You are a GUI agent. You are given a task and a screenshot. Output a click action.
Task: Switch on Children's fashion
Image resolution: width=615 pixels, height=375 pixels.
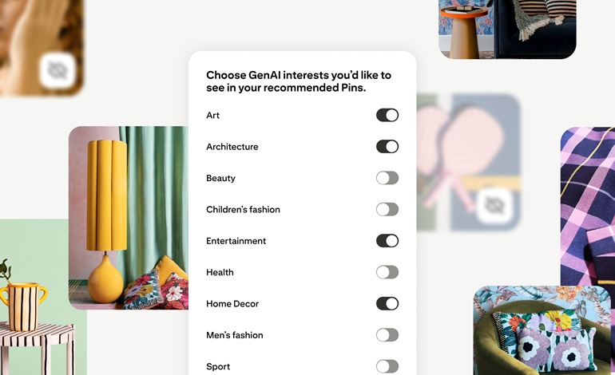click(x=387, y=209)
